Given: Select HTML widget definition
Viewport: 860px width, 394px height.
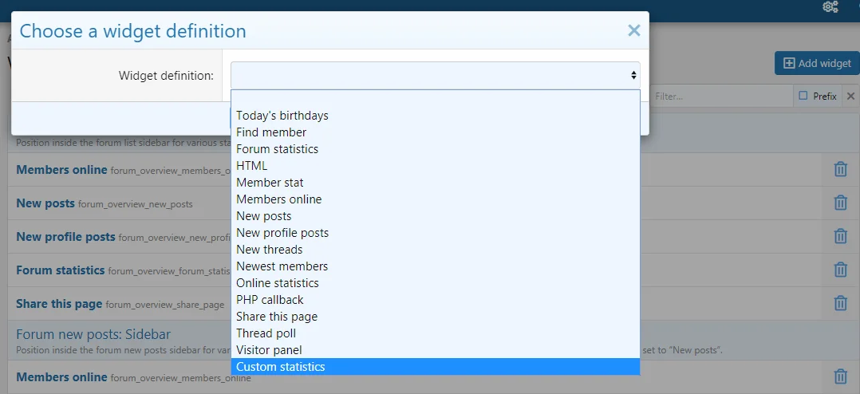Looking at the screenshot, I should 251,166.
